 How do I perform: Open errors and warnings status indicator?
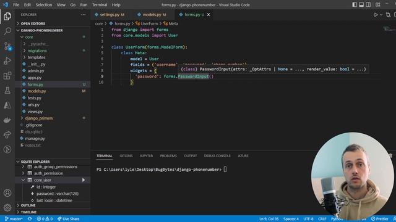tap(45, 219)
